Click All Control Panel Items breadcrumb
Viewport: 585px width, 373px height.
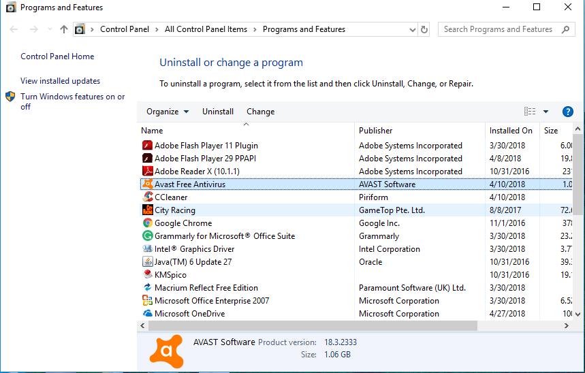pos(206,29)
